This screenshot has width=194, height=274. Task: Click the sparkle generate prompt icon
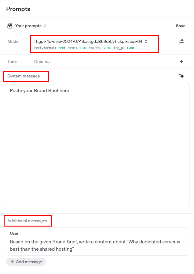pos(181,76)
